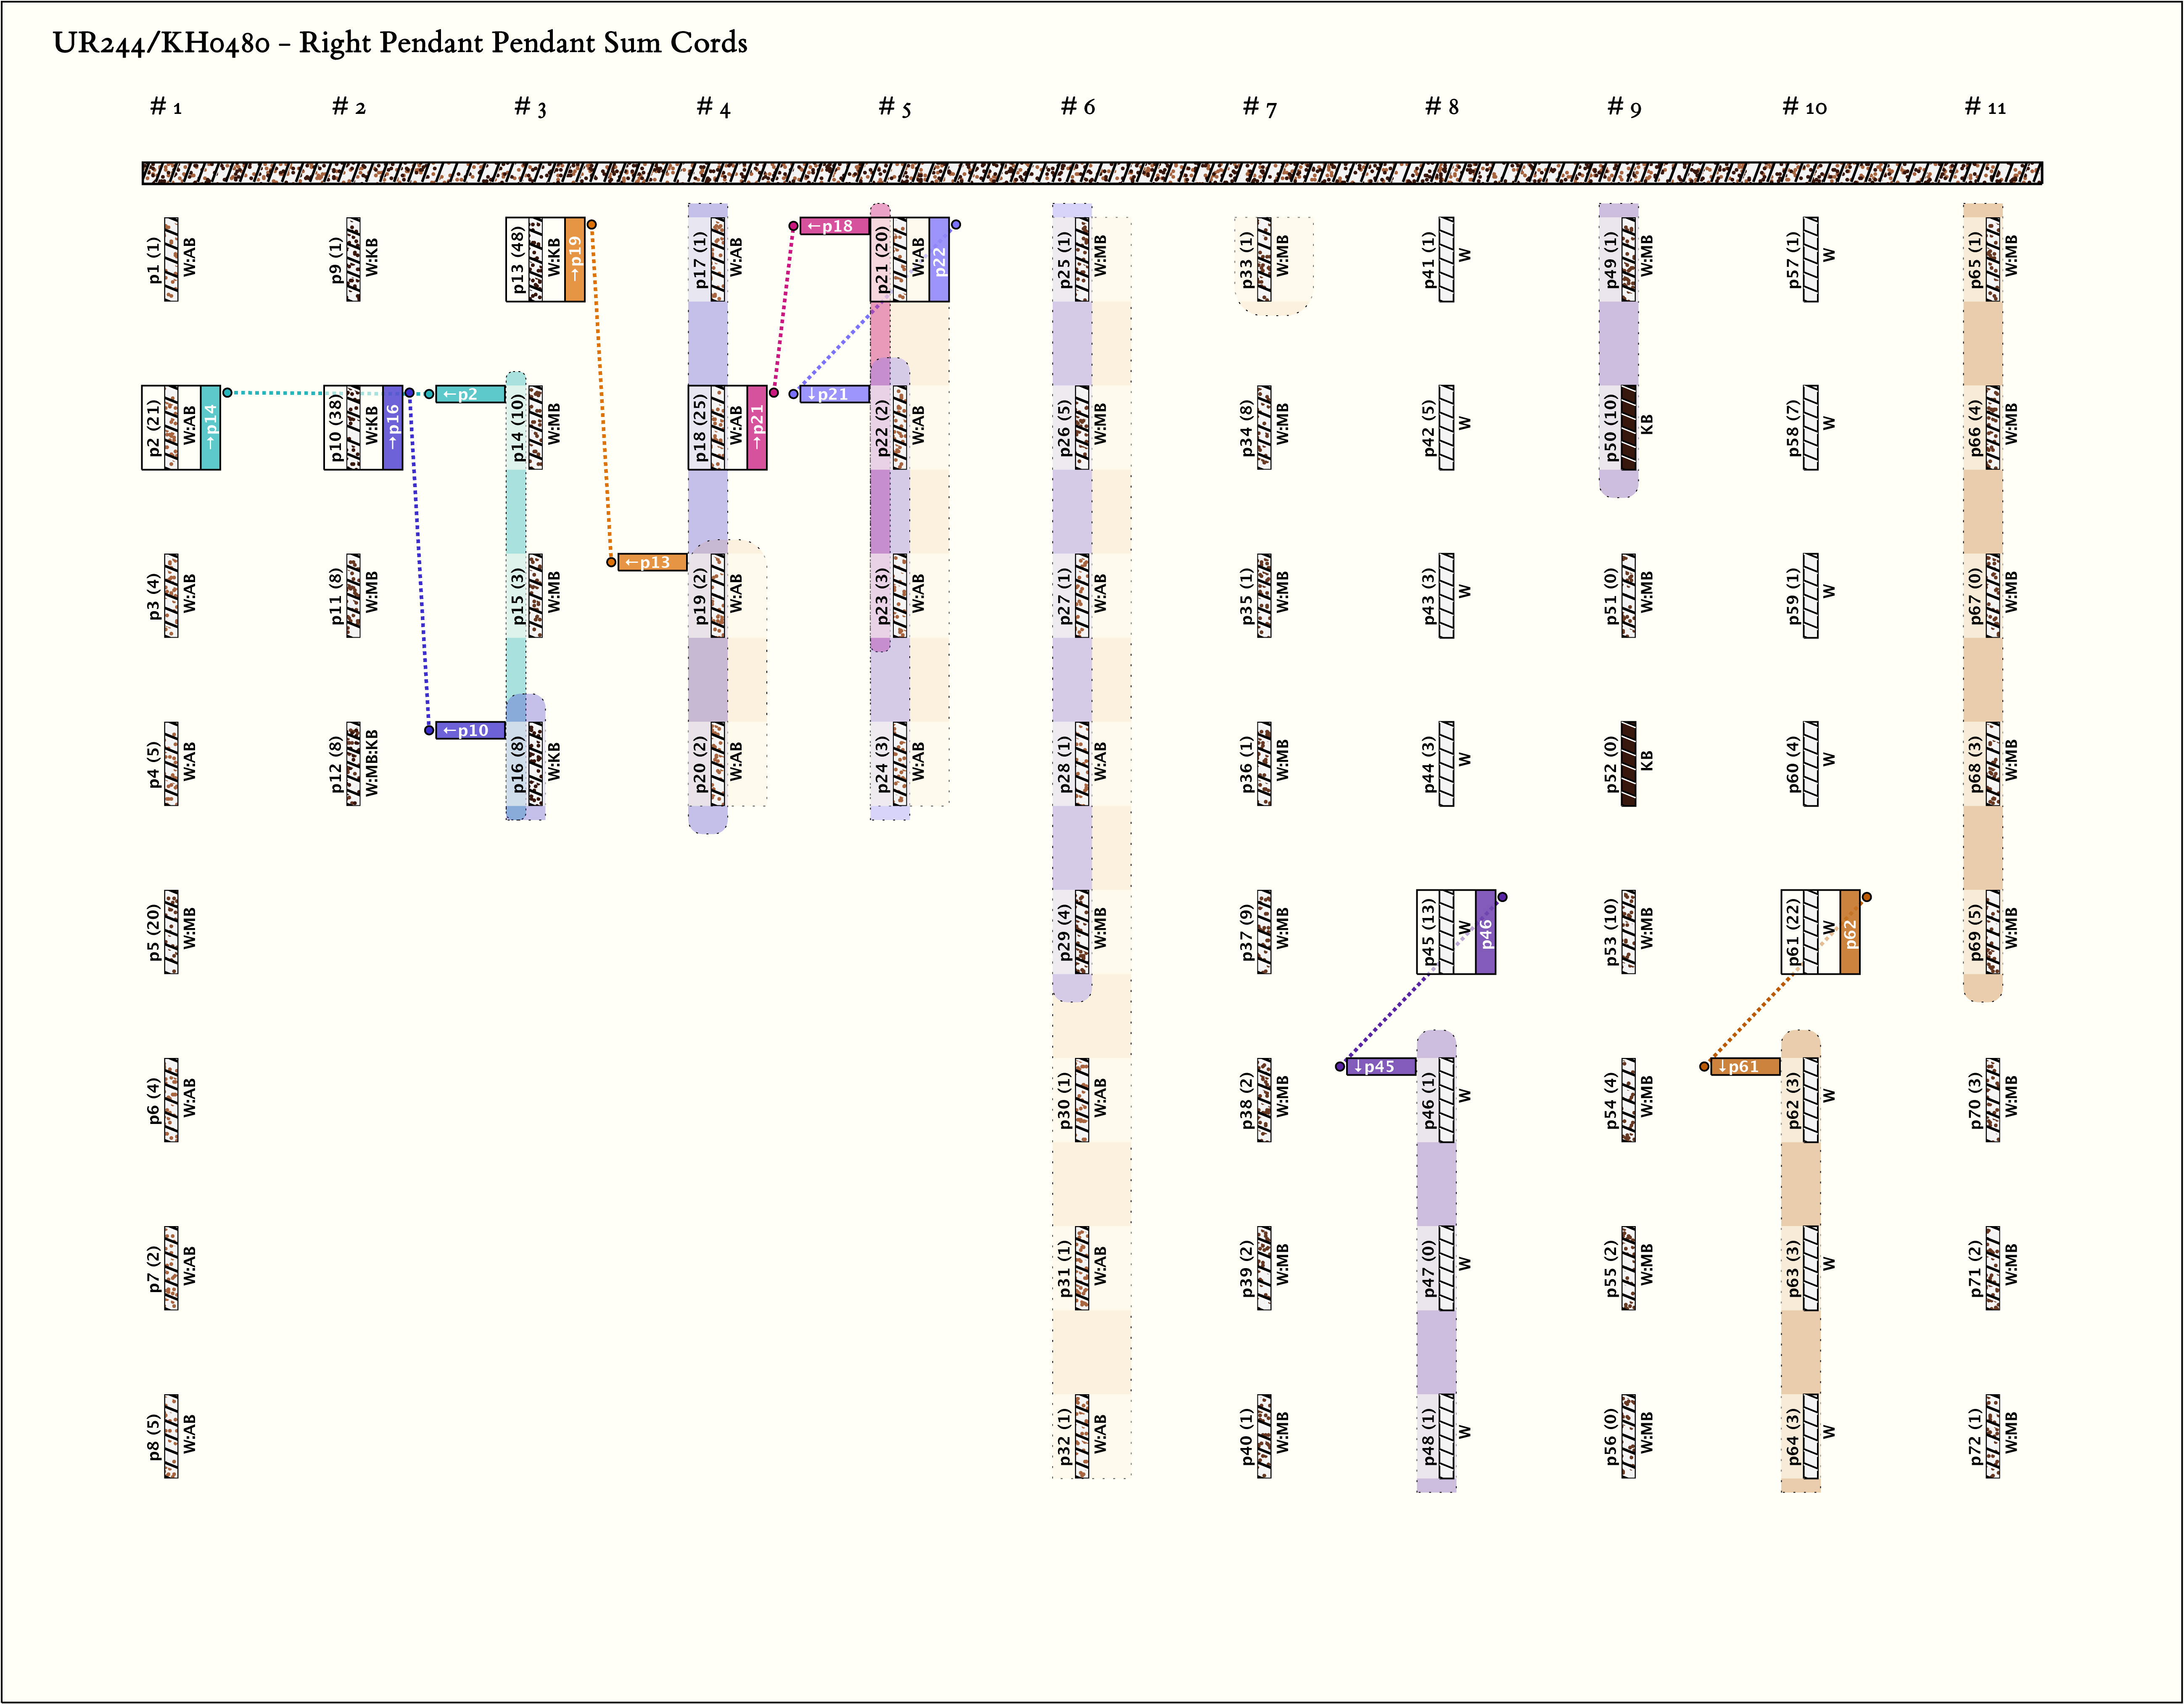Click the purple ↓p45 arrow tag
2184x1704 pixels.
[1380, 1066]
